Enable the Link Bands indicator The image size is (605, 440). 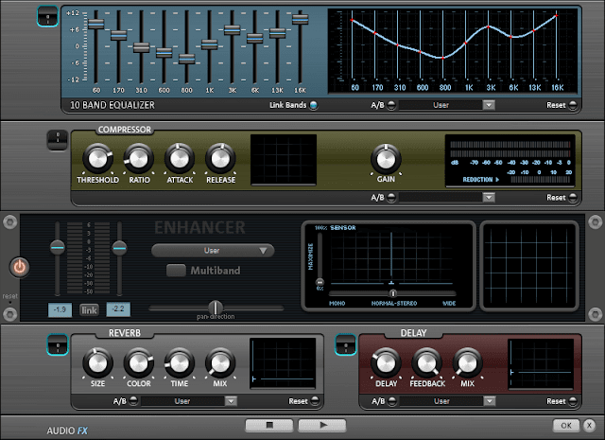tap(314, 105)
